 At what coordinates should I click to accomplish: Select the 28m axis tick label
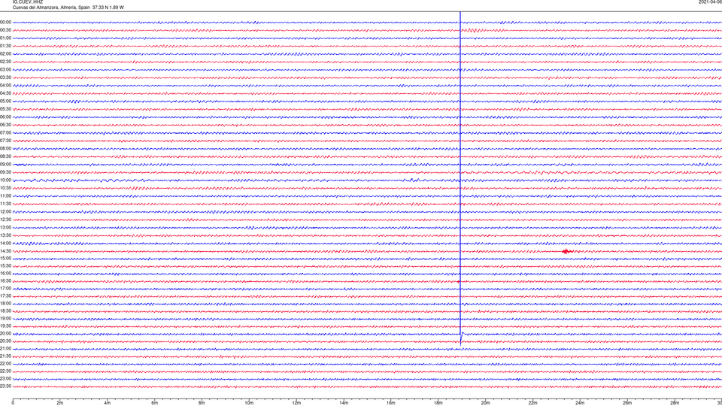click(675, 403)
